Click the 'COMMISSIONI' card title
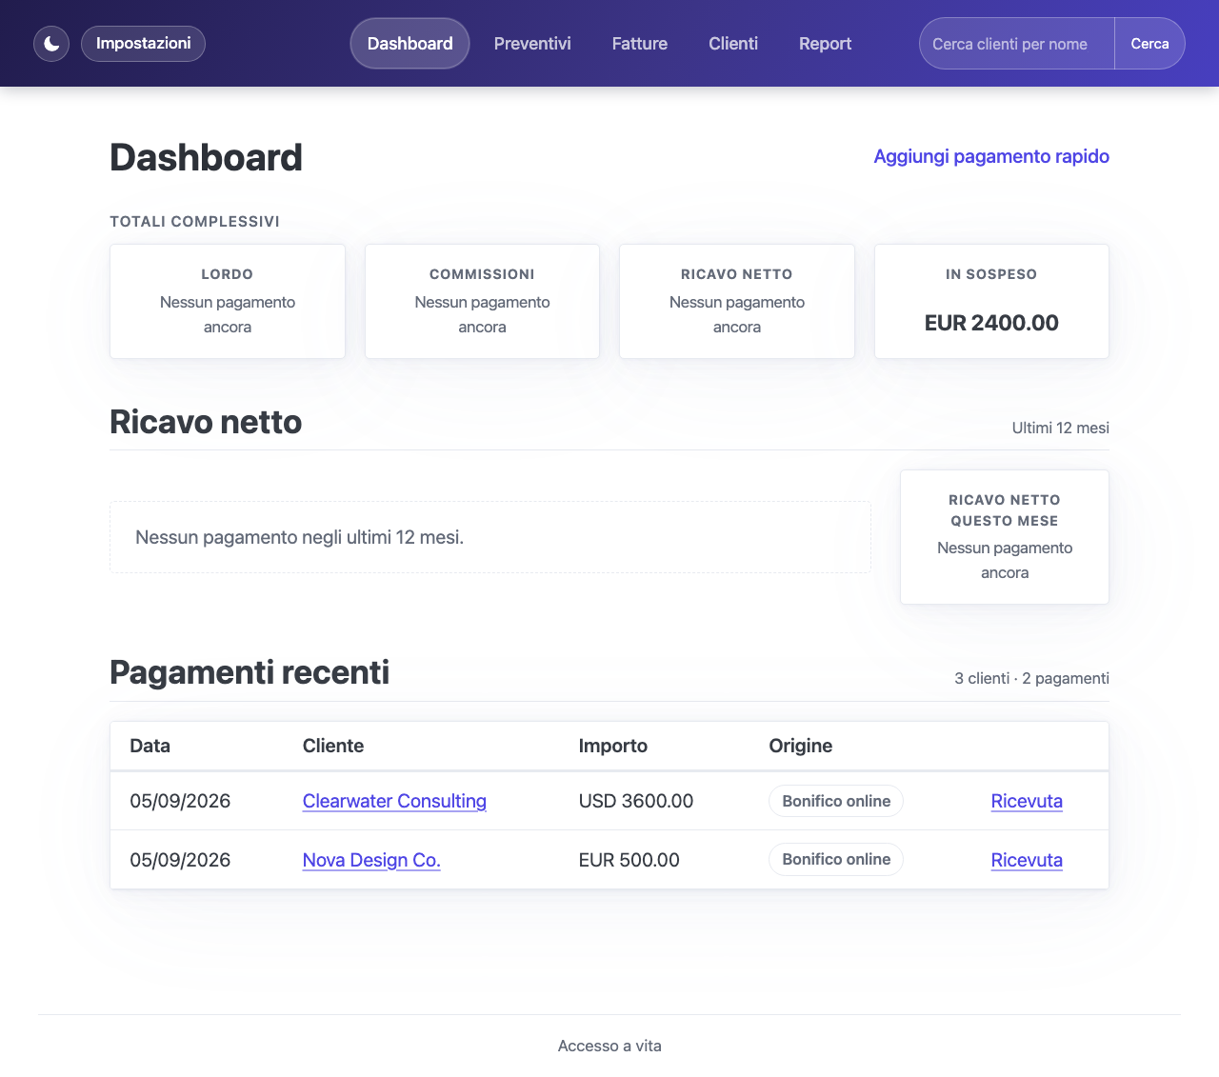Screen dimensions: 1219x1077 [482, 274]
